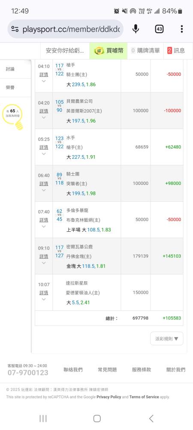The width and height of the screenshot is (193, 430).
Task: Open the 購牌清單 tab
Action: [x=145, y=50]
